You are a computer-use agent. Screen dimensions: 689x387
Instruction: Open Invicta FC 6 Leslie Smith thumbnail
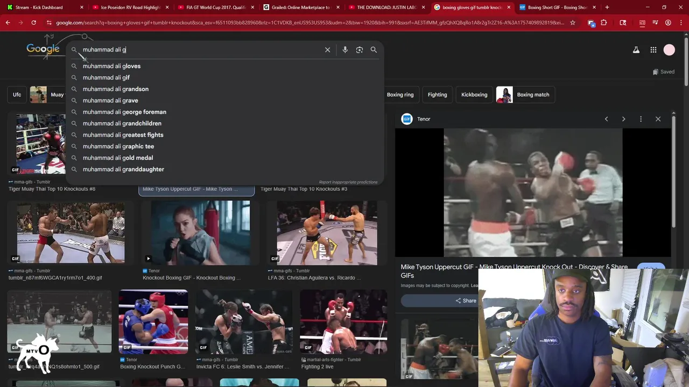[244, 321]
